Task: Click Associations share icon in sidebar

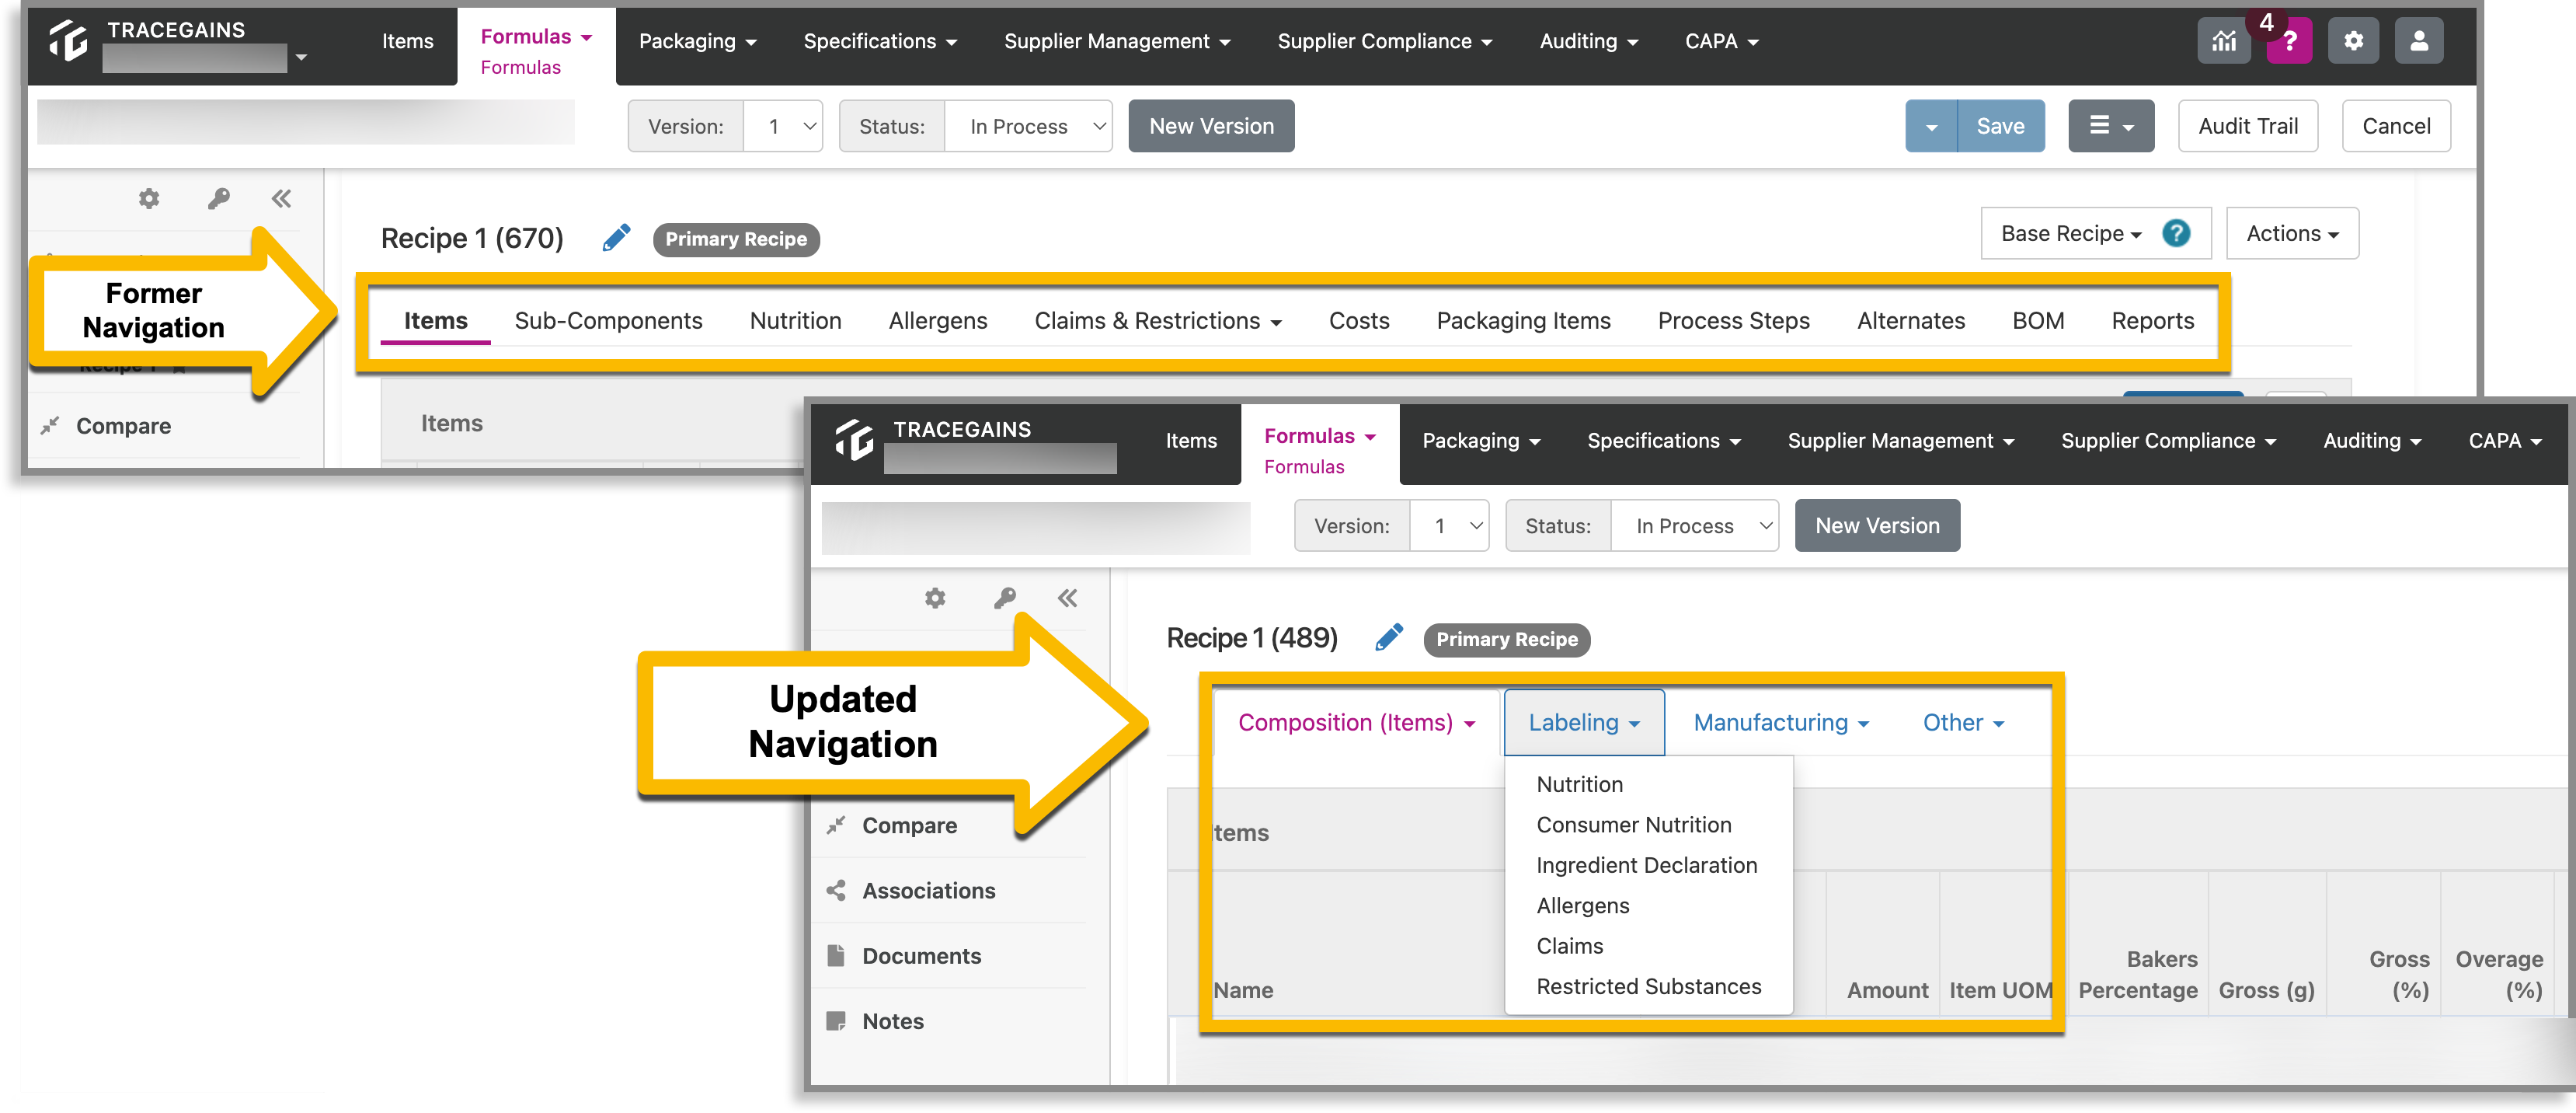Action: [x=836, y=890]
